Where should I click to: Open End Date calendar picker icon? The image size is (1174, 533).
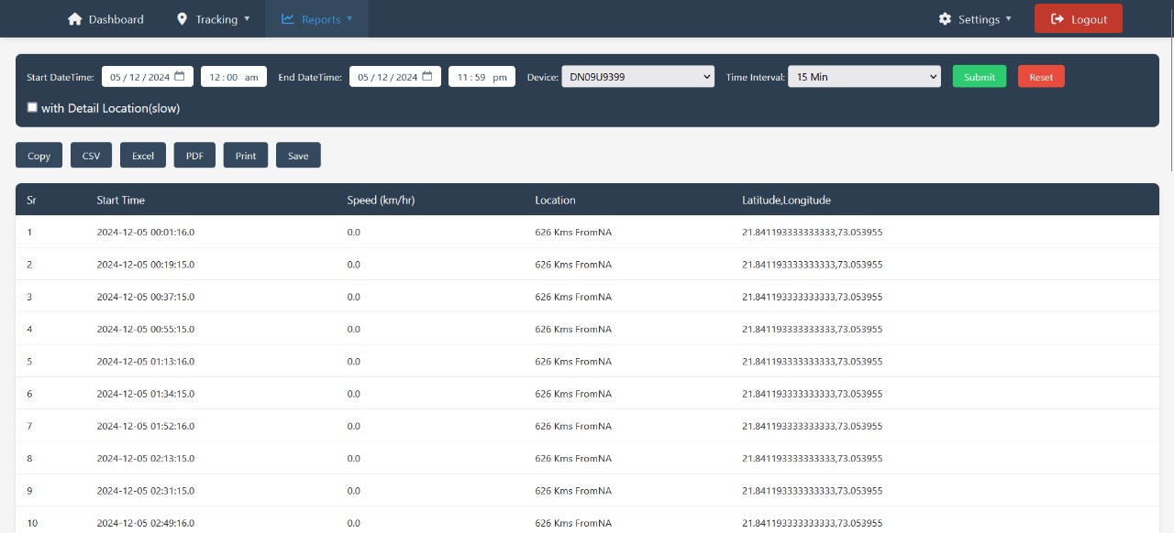(x=426, y=77)
